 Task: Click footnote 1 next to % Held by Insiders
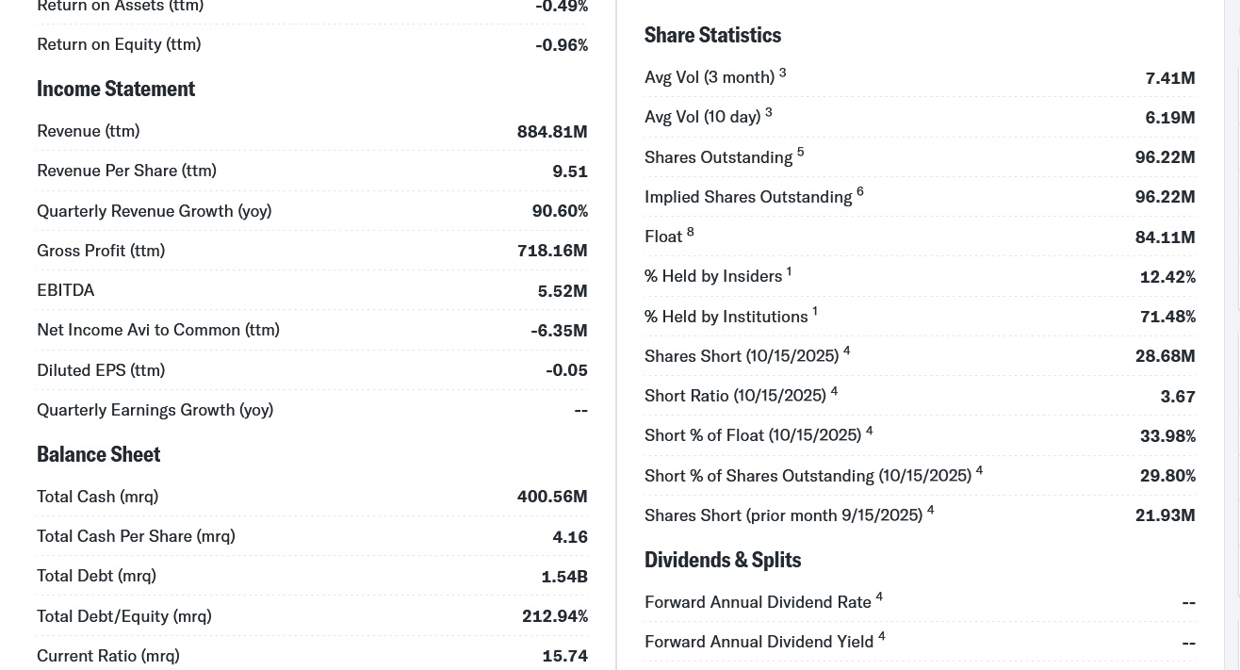[789, 271]
